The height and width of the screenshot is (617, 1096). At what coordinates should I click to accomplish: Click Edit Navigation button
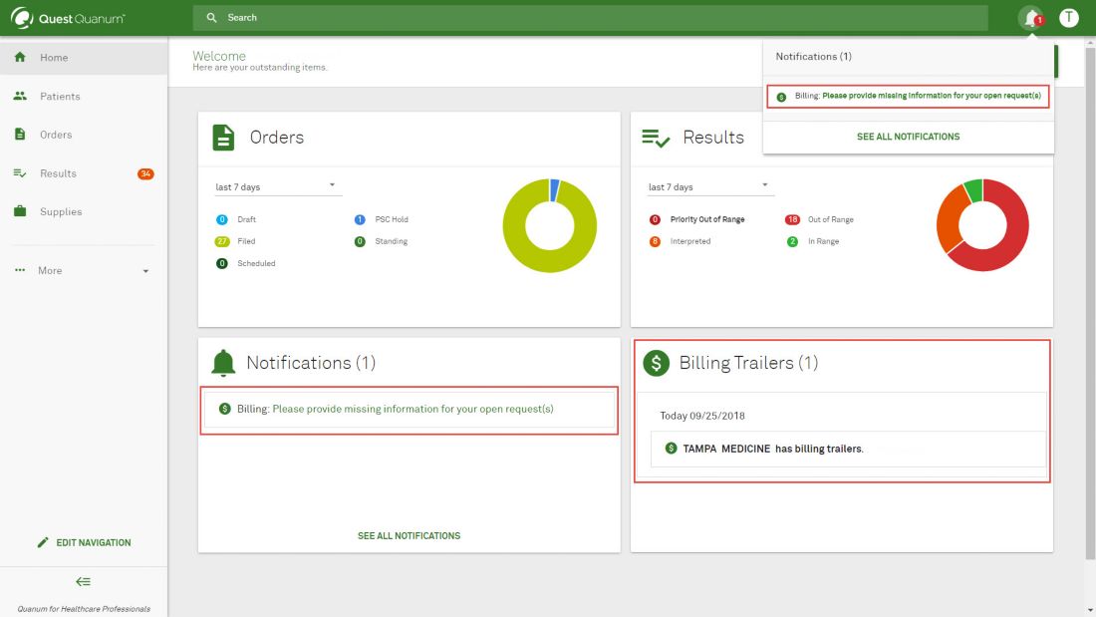click(x=84, y=543)
